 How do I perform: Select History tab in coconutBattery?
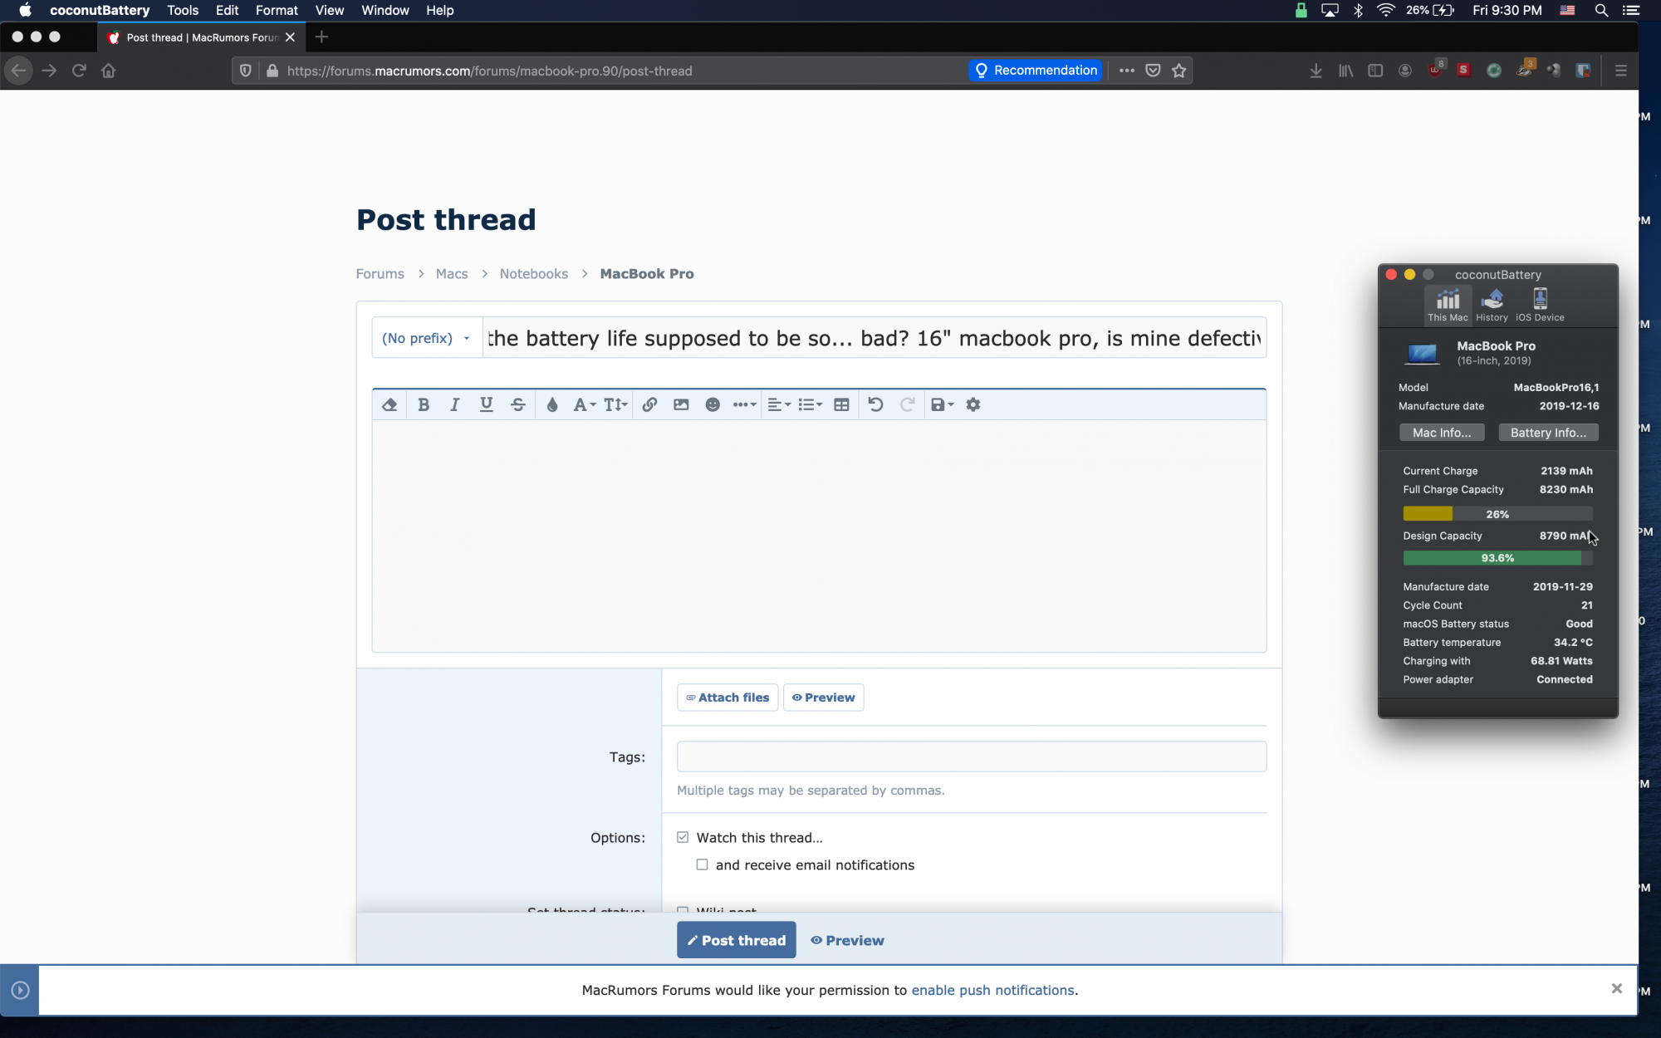tap(1492, 305)
